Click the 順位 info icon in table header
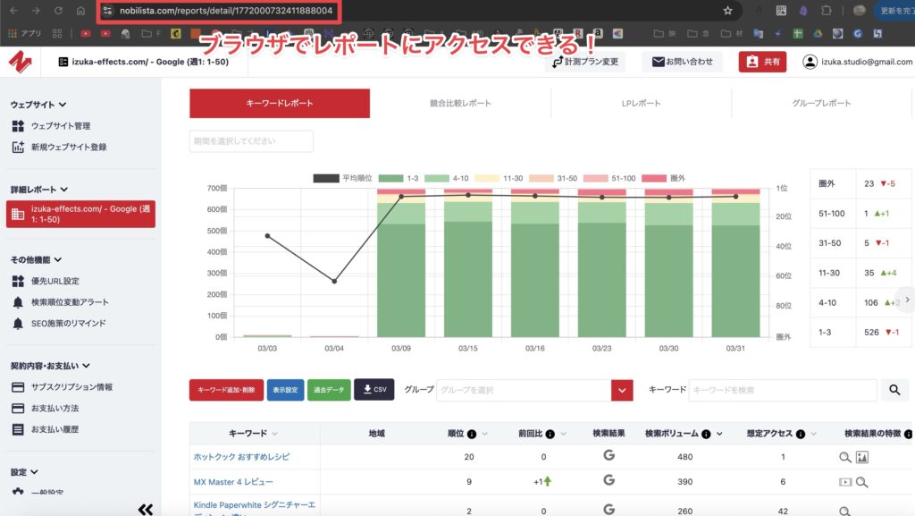 (471, 434)
